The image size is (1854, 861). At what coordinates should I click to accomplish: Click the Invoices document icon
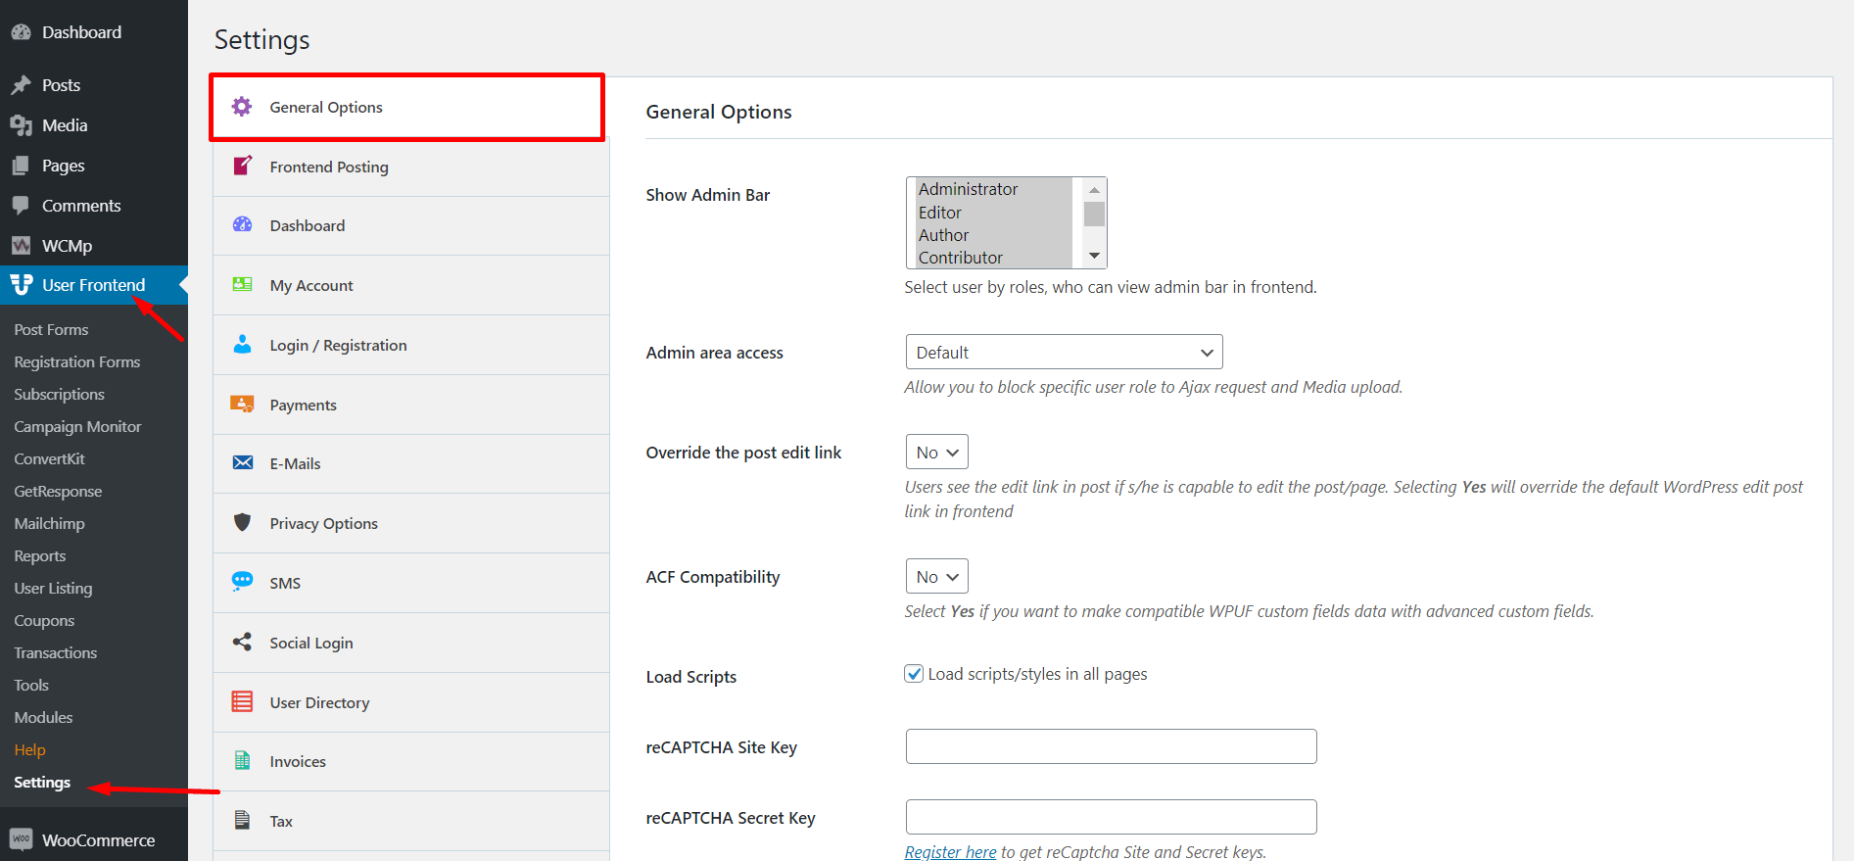(x=242, y=760)
